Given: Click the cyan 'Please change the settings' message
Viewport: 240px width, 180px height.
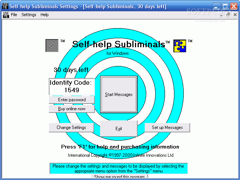Looking at the screenshot, I should pyautogui.click(x=118, y=168).
